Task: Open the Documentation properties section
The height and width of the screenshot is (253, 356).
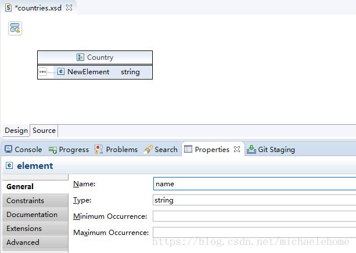Action: pyautogui.click(x=35, y=215)
